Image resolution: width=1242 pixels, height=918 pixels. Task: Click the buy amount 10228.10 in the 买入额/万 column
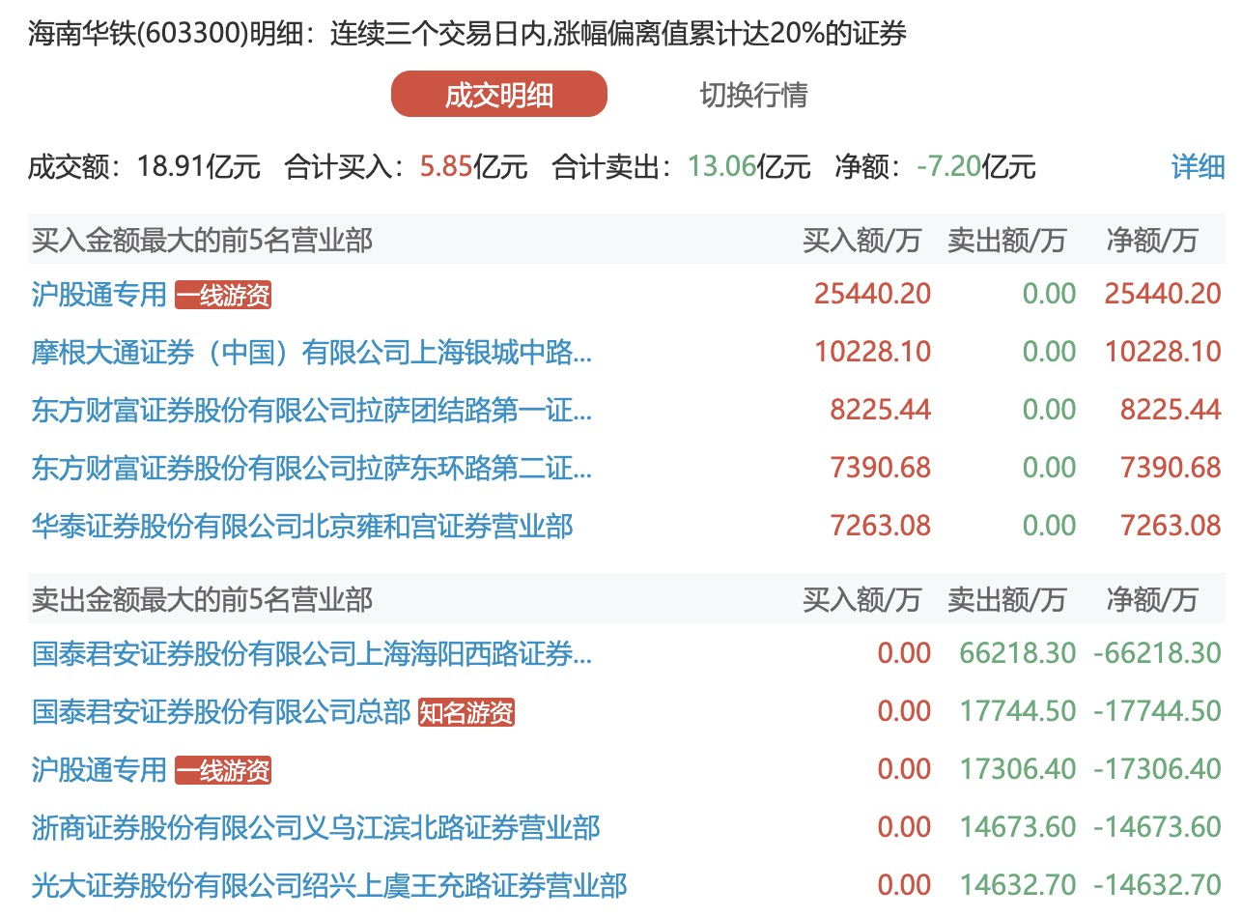click(873, 352)
